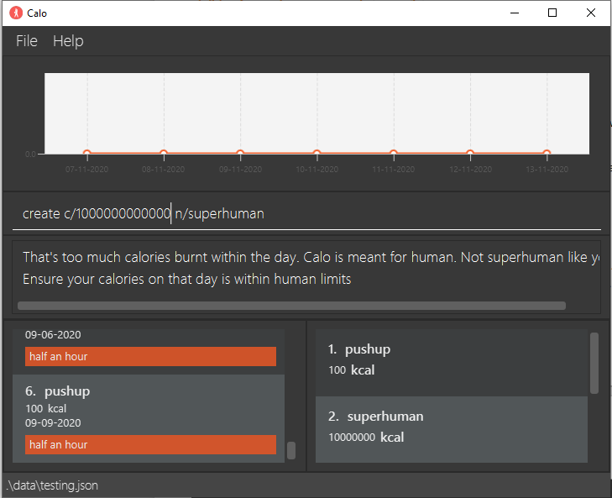Click the Calo app icon in title bar
Image resolution: width=612 pixels, height=498 pixels.
click(16, 13)
